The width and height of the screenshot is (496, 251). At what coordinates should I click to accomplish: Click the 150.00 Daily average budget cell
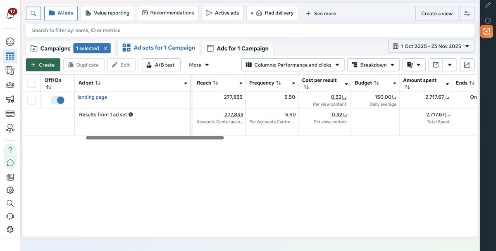tap(375, 100)
